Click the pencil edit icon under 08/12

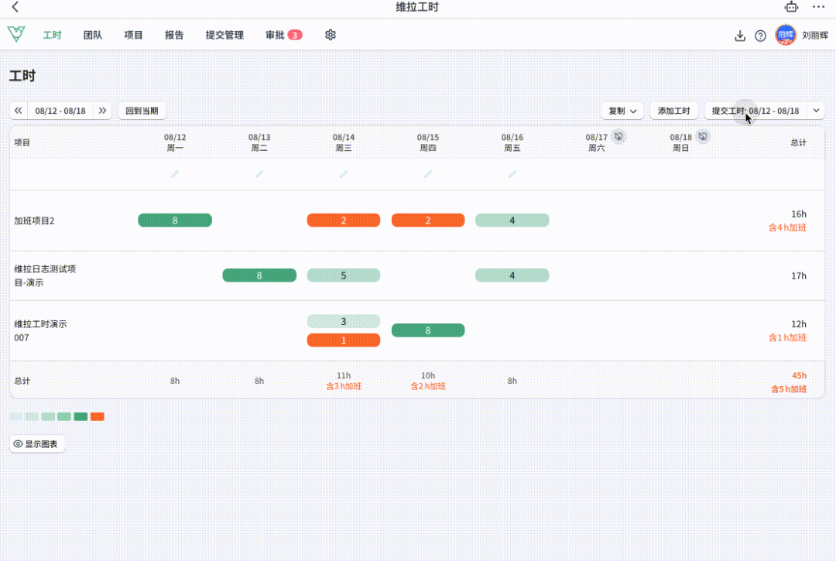(x=175, y=173)
